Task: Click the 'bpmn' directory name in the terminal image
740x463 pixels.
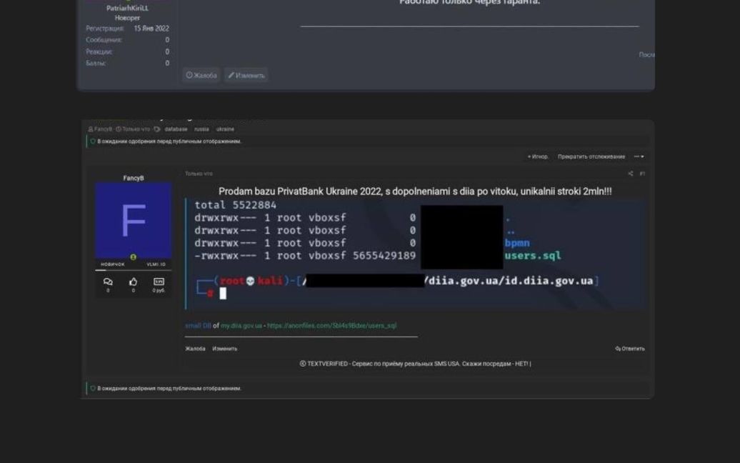Action: (x=517, y=243)
